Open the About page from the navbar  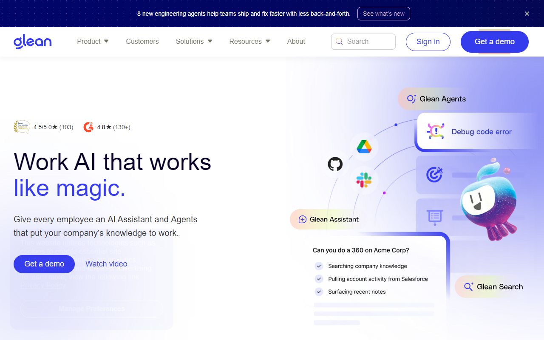tap(296, 41)
